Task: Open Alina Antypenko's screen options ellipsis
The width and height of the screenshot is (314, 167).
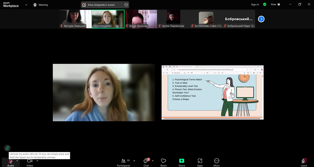Action: (126, 5)
